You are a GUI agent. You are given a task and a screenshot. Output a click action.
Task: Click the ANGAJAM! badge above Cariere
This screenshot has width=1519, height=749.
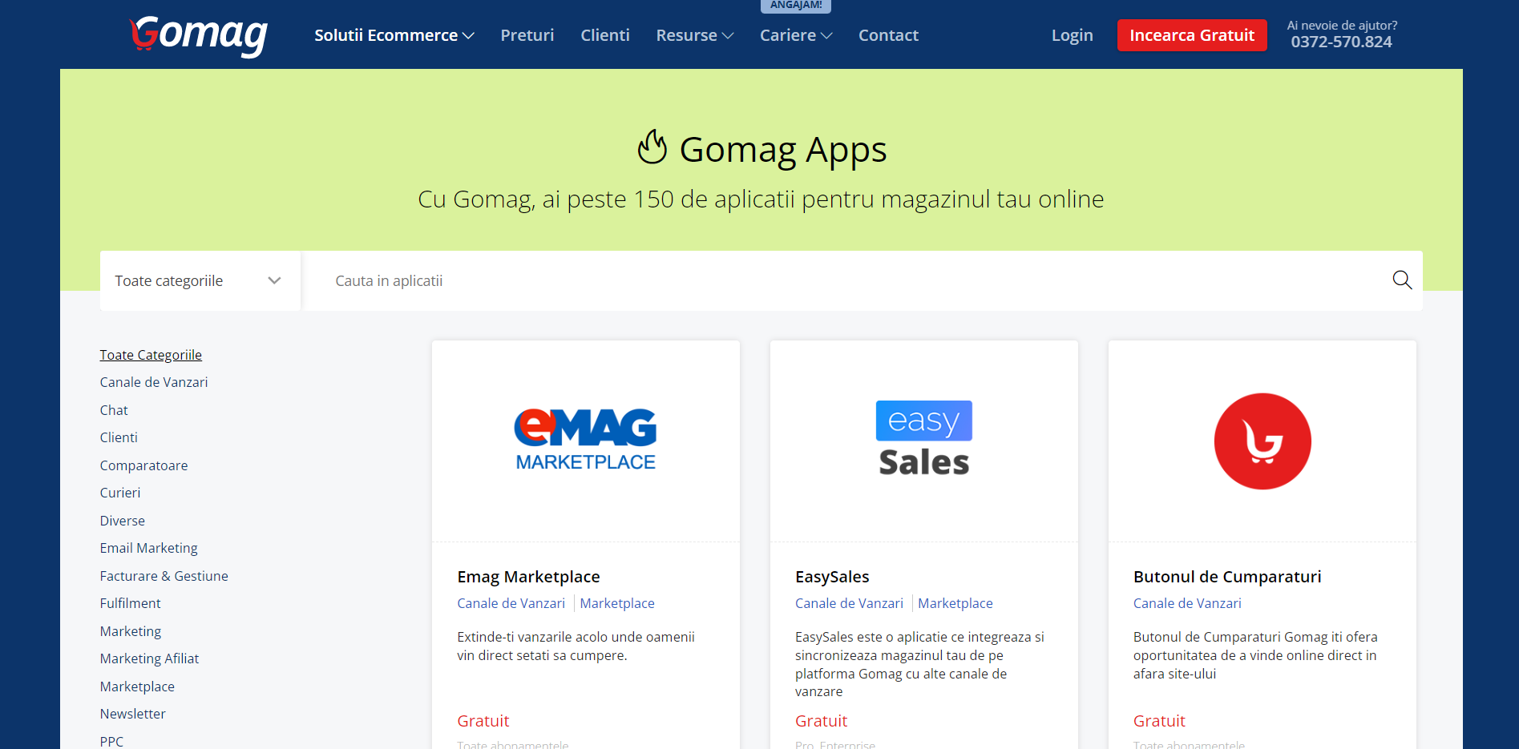pos(796,6)
